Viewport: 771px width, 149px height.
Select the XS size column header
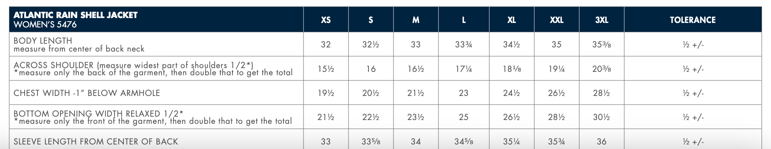click(x=326, y=20)
